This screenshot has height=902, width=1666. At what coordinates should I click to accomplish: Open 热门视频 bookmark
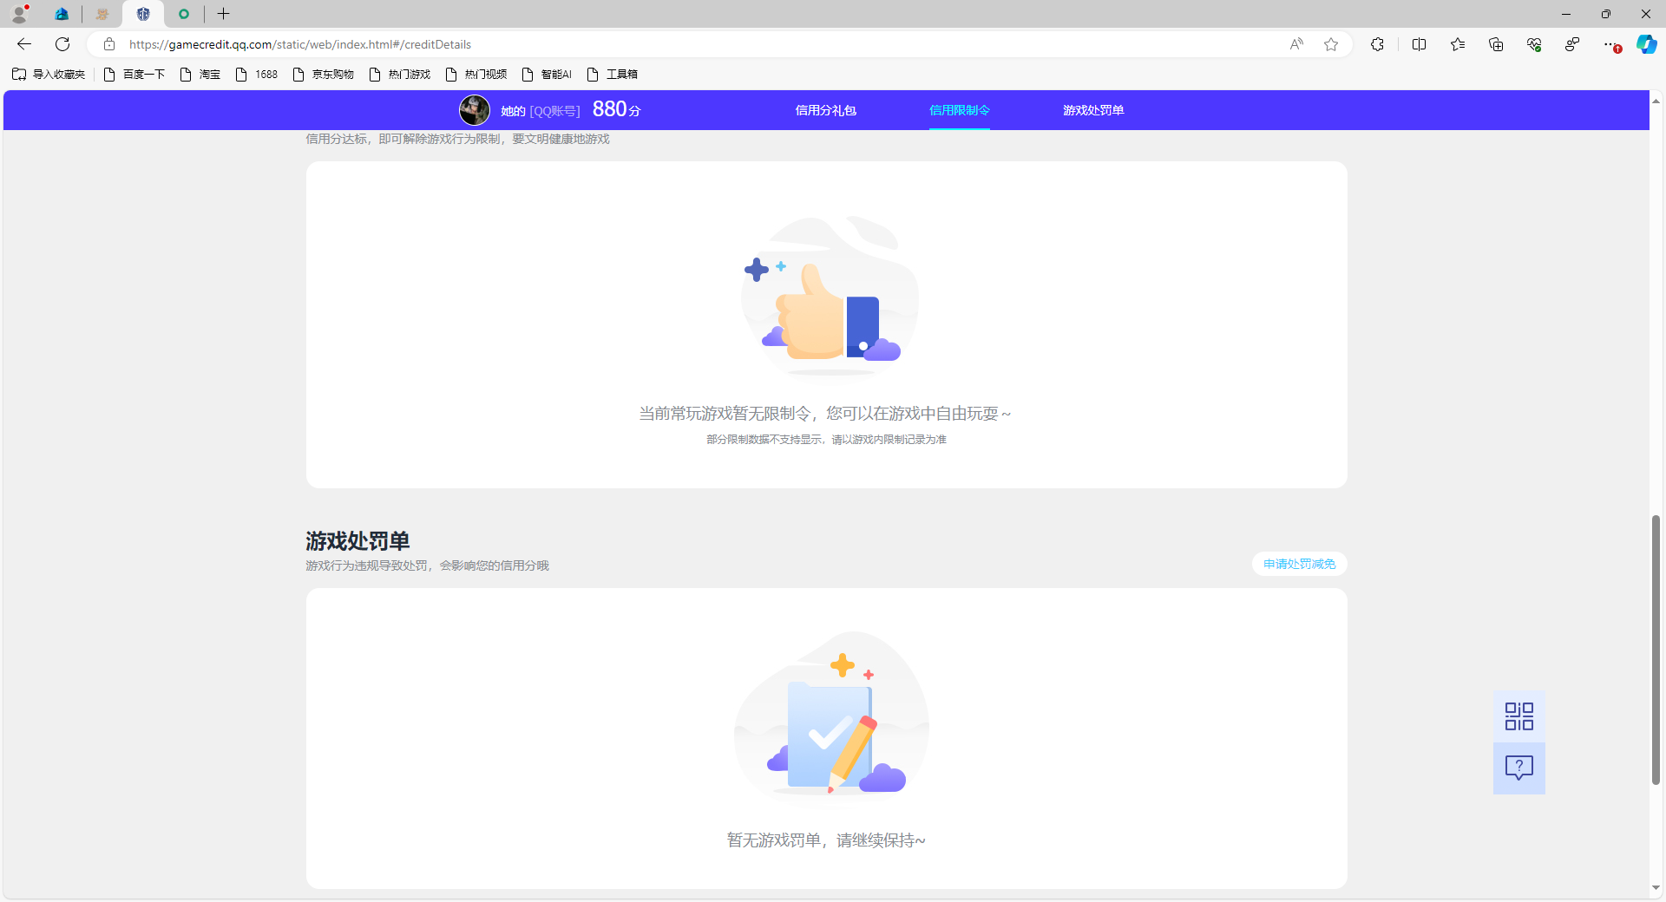(476, 75)
